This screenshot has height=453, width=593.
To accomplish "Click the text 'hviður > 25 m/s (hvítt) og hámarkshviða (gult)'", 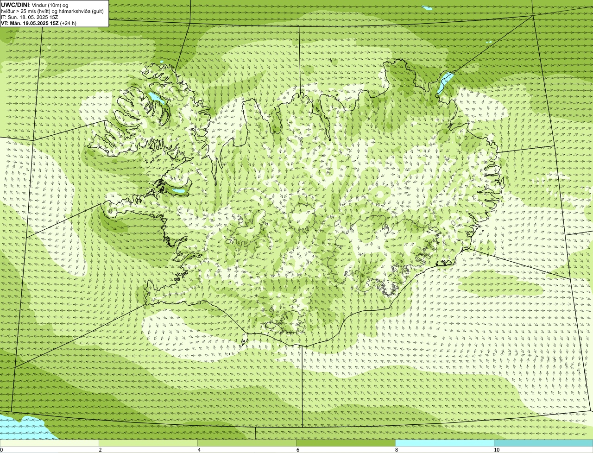I will (52, 11).
